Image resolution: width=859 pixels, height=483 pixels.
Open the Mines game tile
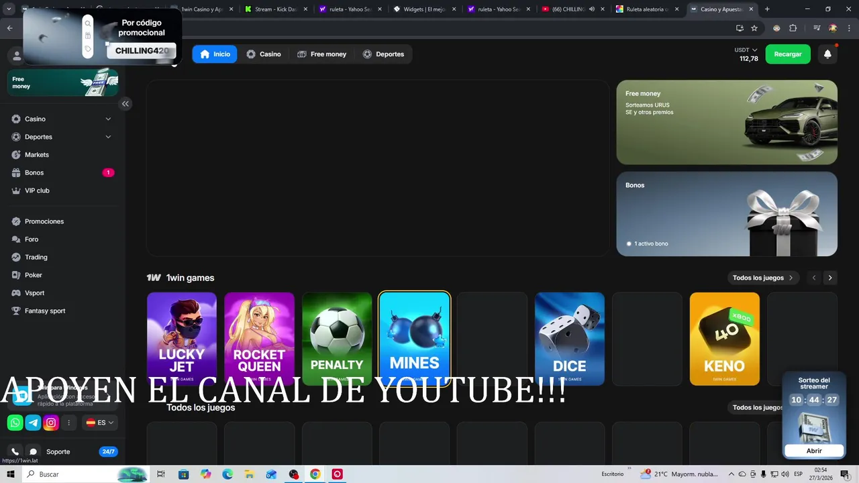[x=415, y=339]
